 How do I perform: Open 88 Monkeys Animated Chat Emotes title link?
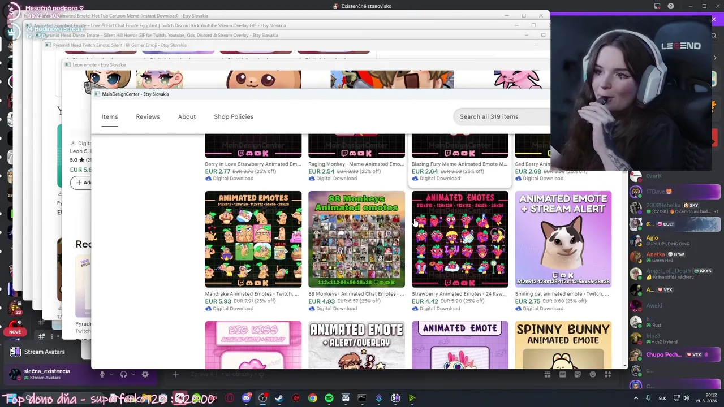(356, 294)
